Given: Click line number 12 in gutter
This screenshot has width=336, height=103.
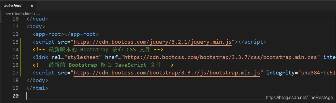Looking at the screenshot, I should 16,34.
